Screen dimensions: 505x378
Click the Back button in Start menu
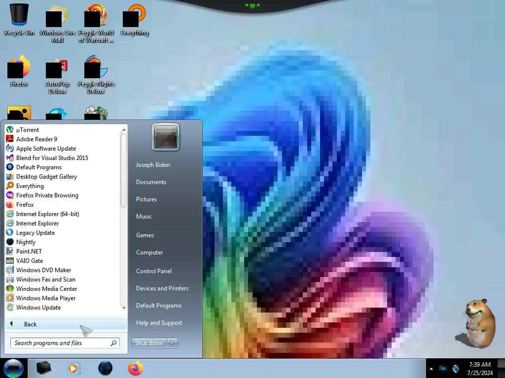pyautogui.click(x=66, y=324)
